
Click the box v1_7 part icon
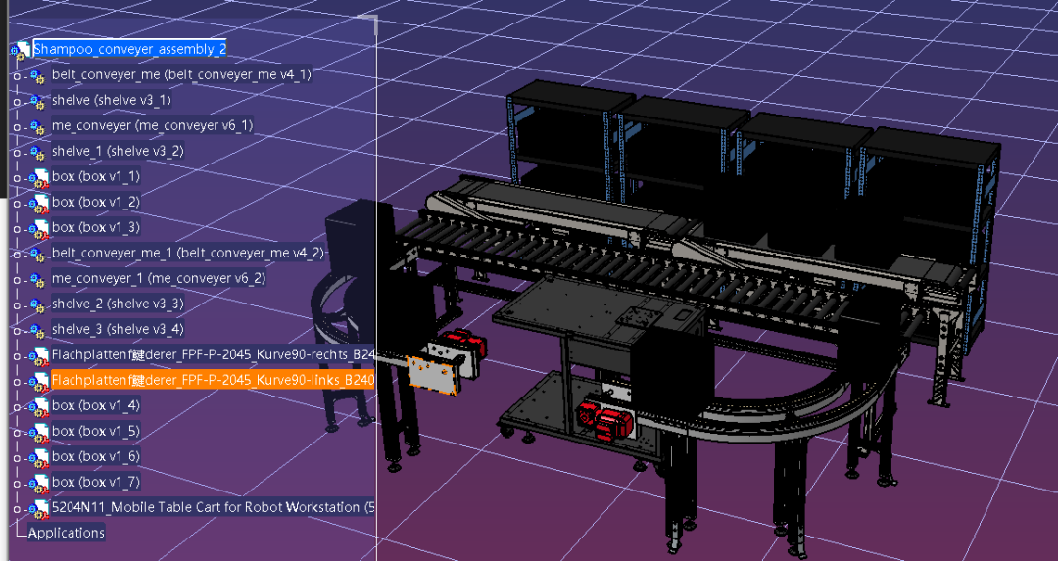pyautogui.click(x=40, y=484)
